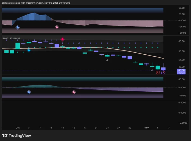Click the current price label 46.60
The height and width of the screenshot is (141, 191).
(181, 70)
